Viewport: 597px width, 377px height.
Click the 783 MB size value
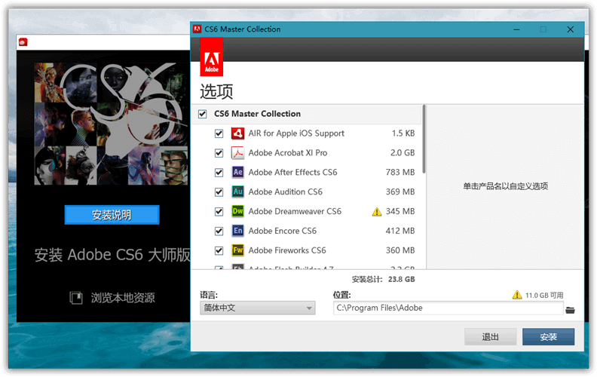tap(400, 172)
